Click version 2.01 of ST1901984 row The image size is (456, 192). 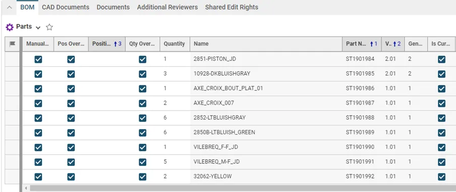(x=390, y=59)
